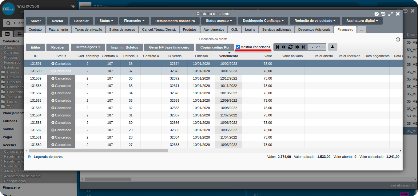Viewport: 418px width, 196px height.
Task: Click the download export icon button
Action: click(333, 47)
